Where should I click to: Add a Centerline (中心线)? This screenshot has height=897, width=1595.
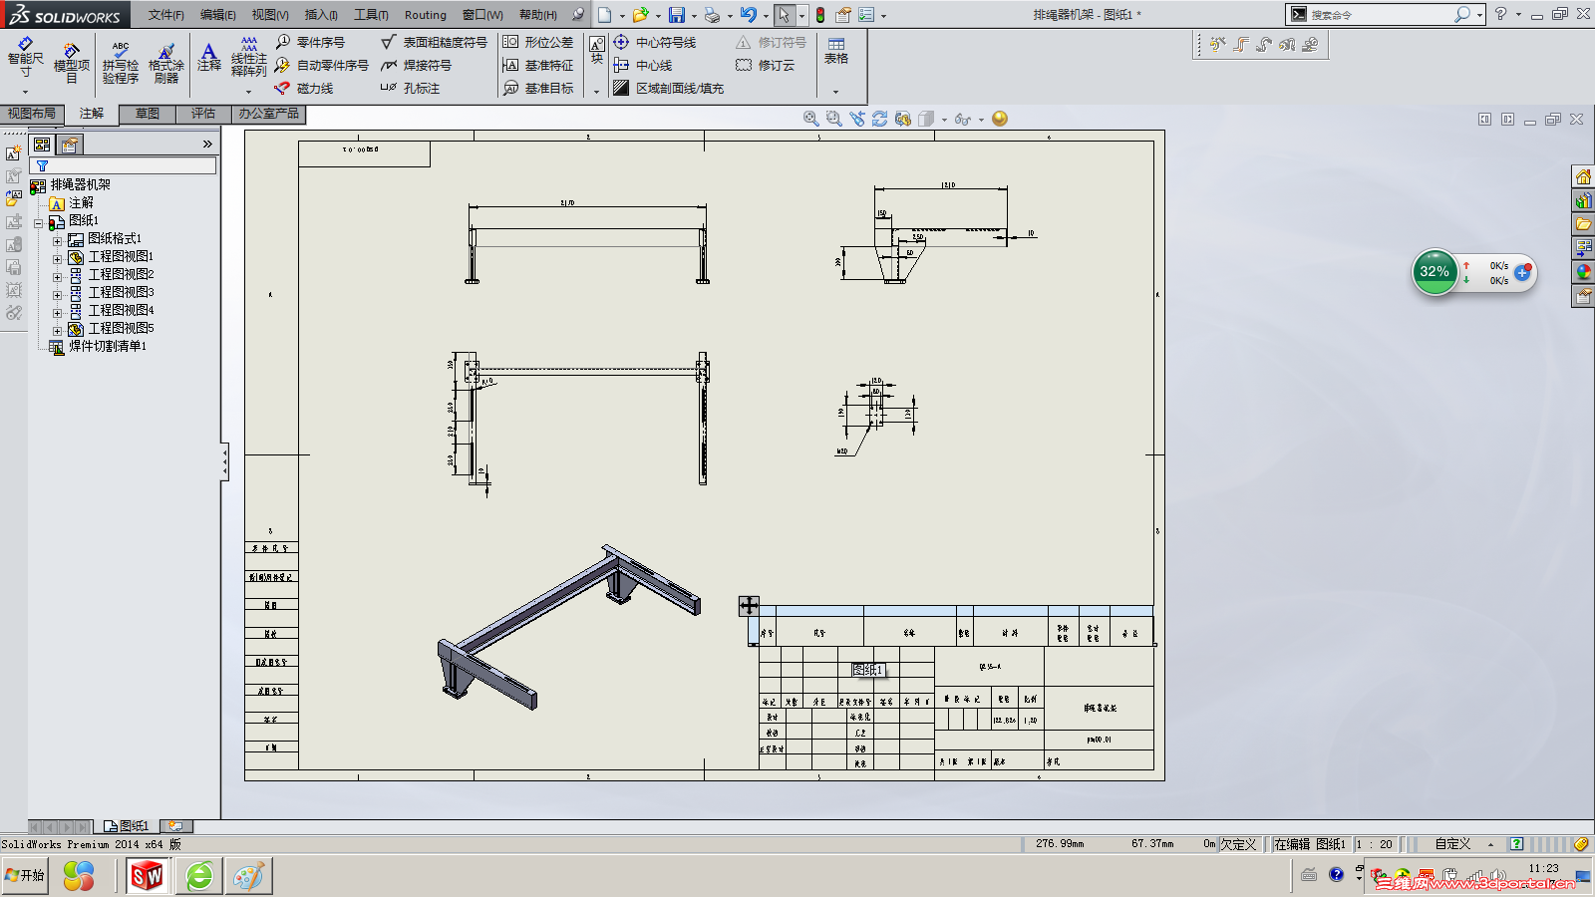point(643,65)
